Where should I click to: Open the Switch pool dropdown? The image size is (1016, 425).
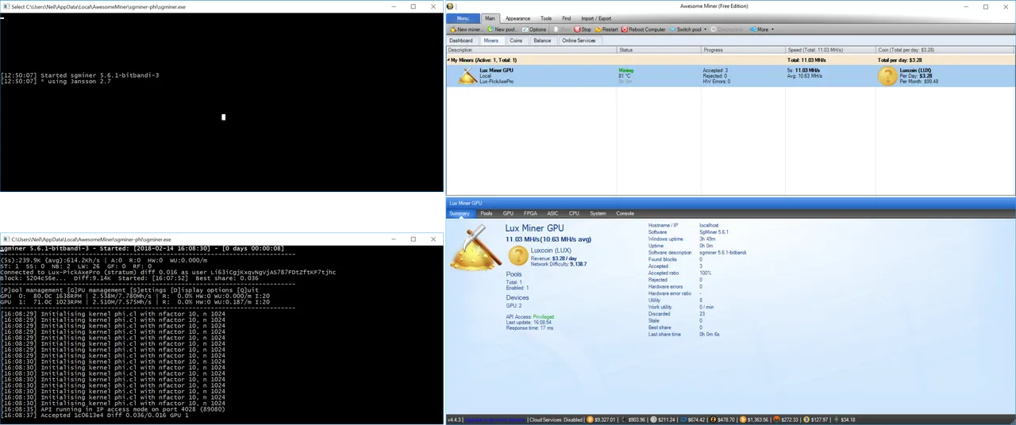click(x=687, y=29)
